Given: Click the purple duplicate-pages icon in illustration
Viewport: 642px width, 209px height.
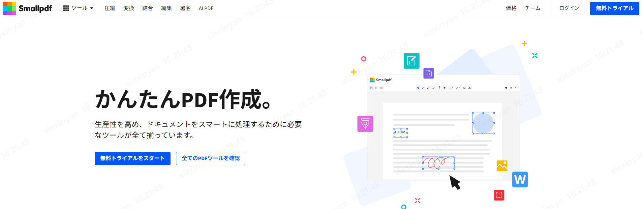Looking at the screenshot, I should [x=429, y=73].
